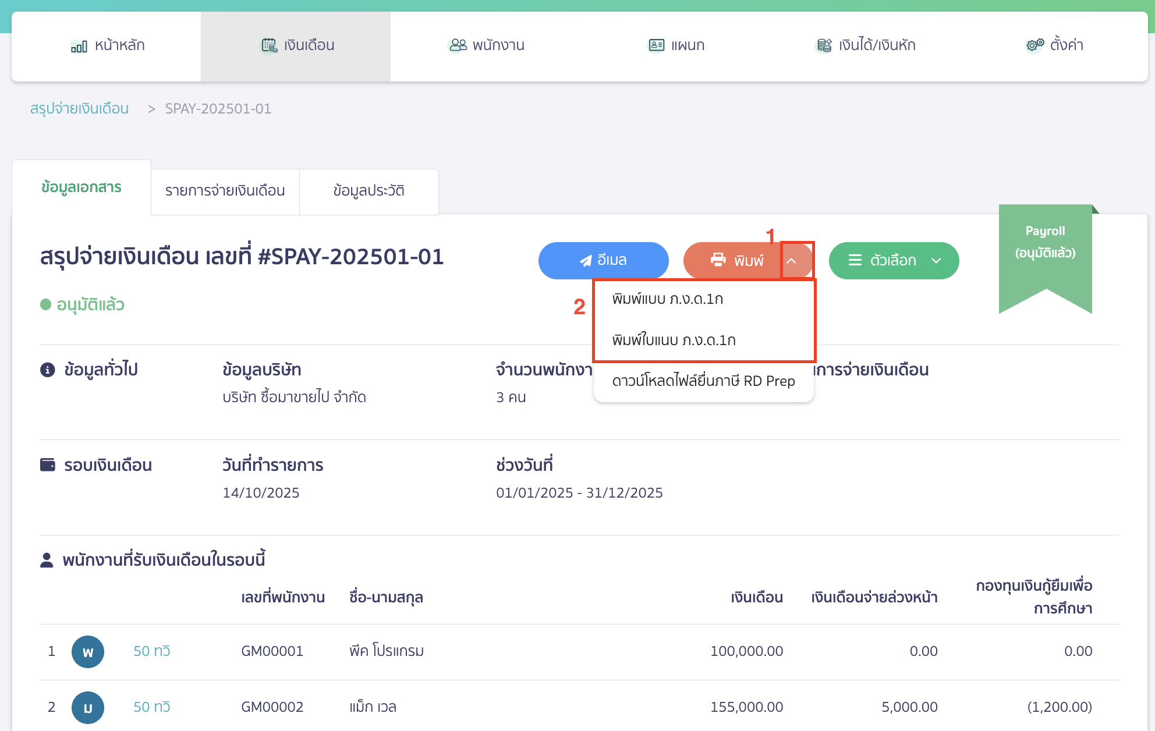This screenshot has width=1155, height=731.
Task: Click the person icon near พนักงานที่รับเงินเดือนในรอบนี้
Action: 46,558
